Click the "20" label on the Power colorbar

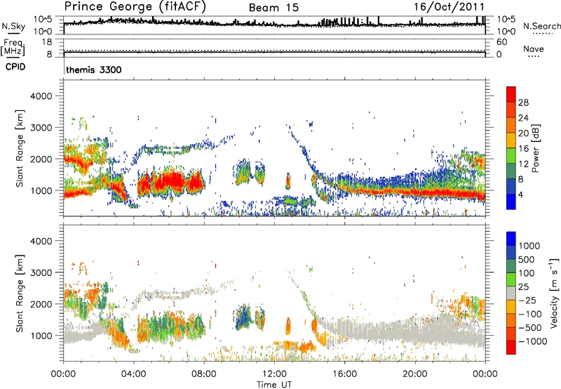pyautogui.click(x=523, y=133)
